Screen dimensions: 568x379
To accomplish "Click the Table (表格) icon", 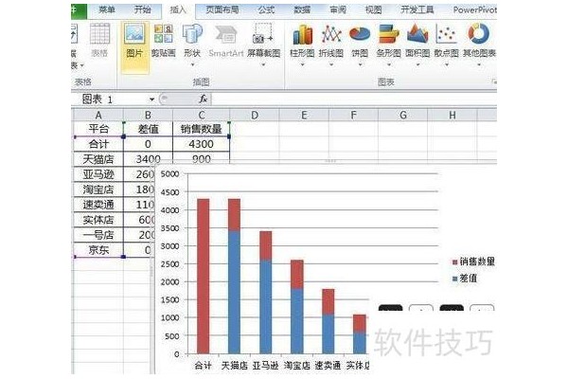I will 99,41.
